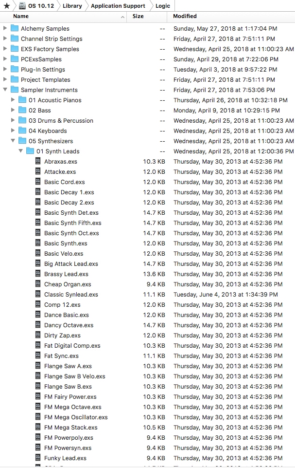Collapse the 01 Synth Leads folder

[20, 151]
